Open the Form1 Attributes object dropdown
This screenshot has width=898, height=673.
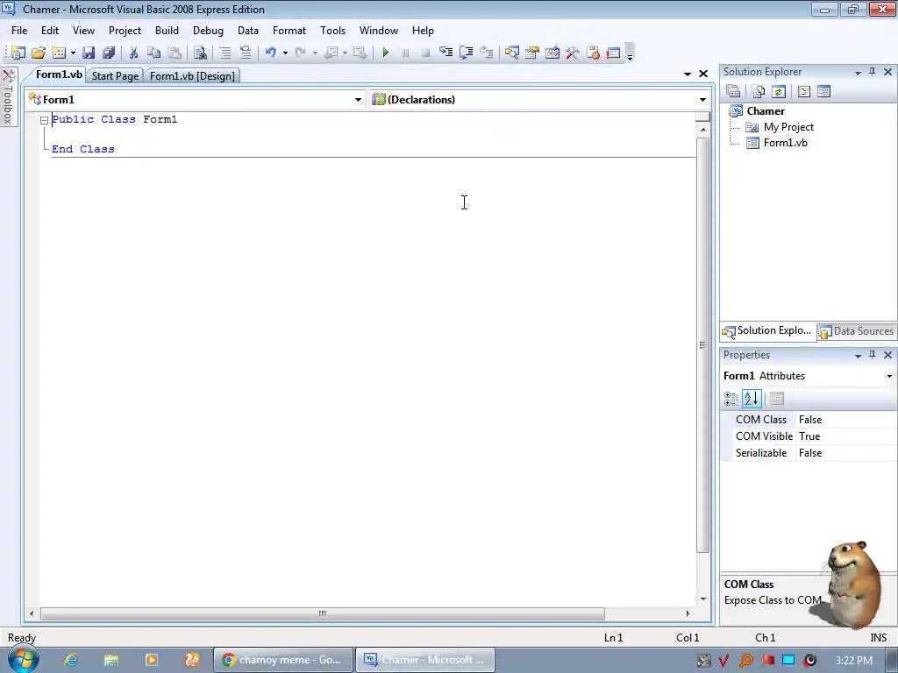889,376
